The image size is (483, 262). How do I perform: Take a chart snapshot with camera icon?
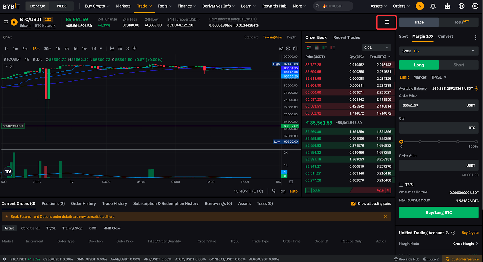281,49
